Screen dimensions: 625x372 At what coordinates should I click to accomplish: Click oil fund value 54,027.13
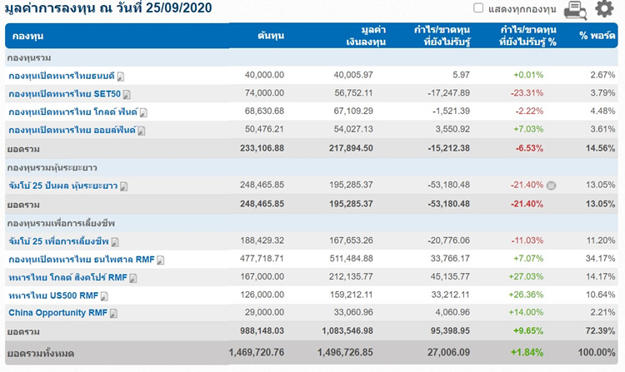353,129
